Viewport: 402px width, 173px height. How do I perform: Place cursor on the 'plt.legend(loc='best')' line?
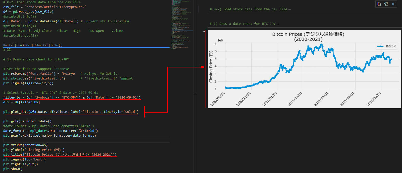click(24, 159)
